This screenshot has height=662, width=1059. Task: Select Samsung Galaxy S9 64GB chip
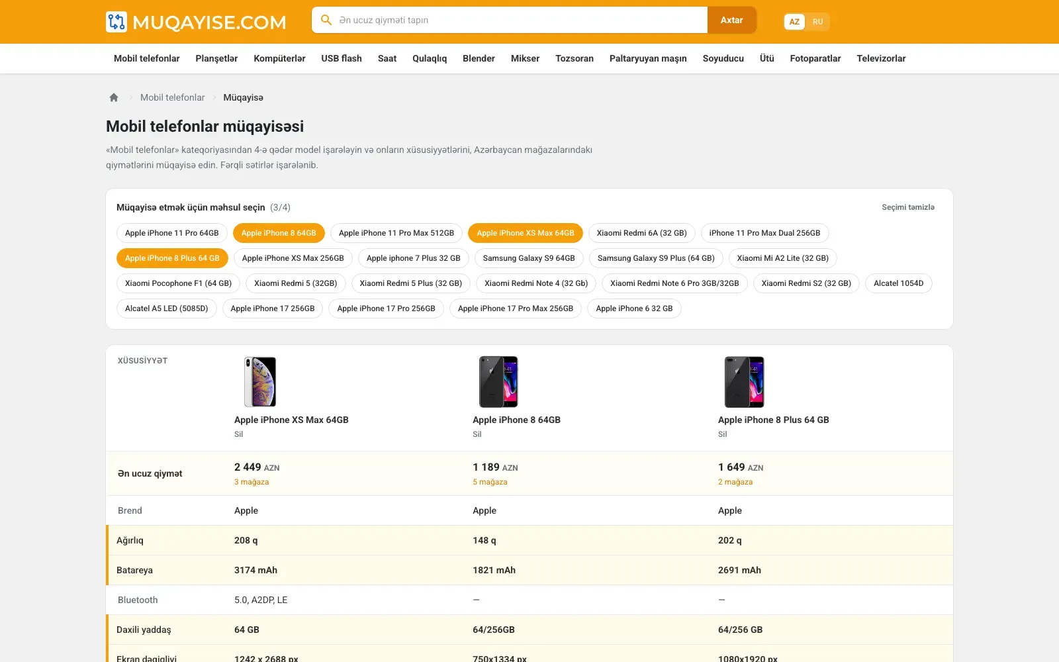point(529,258)
